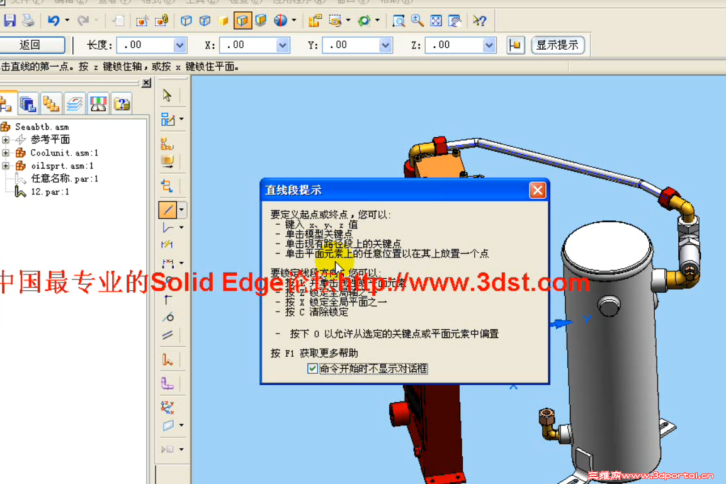
Task: Select Coolunit.asm:1 in the tree
Action: pos(64,153)
